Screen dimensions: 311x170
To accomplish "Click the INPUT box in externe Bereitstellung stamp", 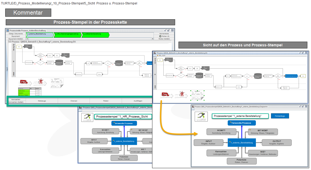I will (209, 142).
